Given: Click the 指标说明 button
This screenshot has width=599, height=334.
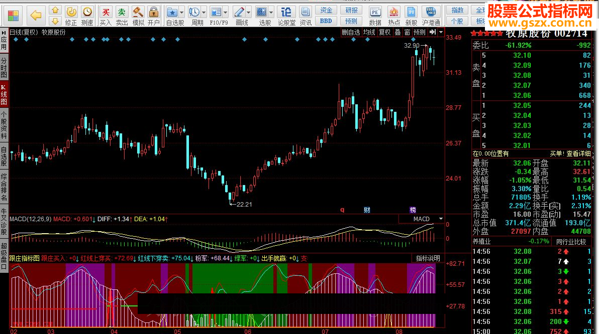Looking at the screenshot, I should pos(428,258).
